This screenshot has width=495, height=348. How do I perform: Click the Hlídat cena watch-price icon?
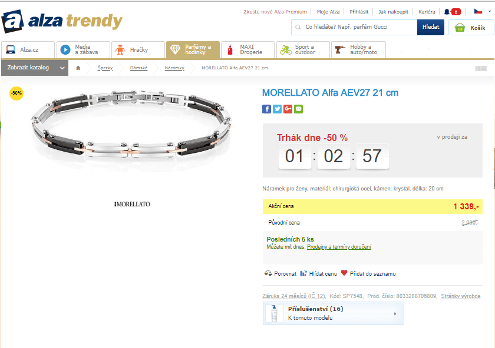click(x=303, y=273)
